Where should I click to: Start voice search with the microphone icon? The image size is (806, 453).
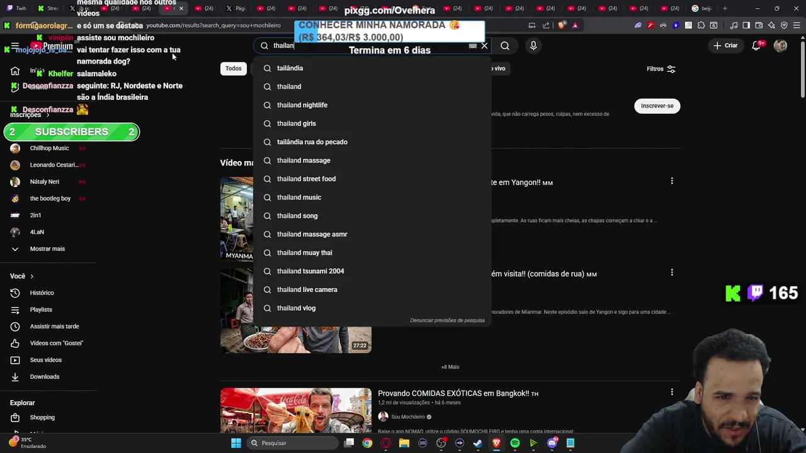pyautogui.click(x=533, y=45)
